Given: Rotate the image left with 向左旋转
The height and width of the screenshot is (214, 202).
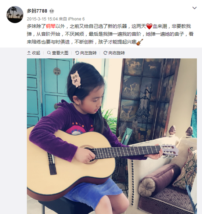Looking at the screenshot, I should pyautogui.click(x=86, y=53).
